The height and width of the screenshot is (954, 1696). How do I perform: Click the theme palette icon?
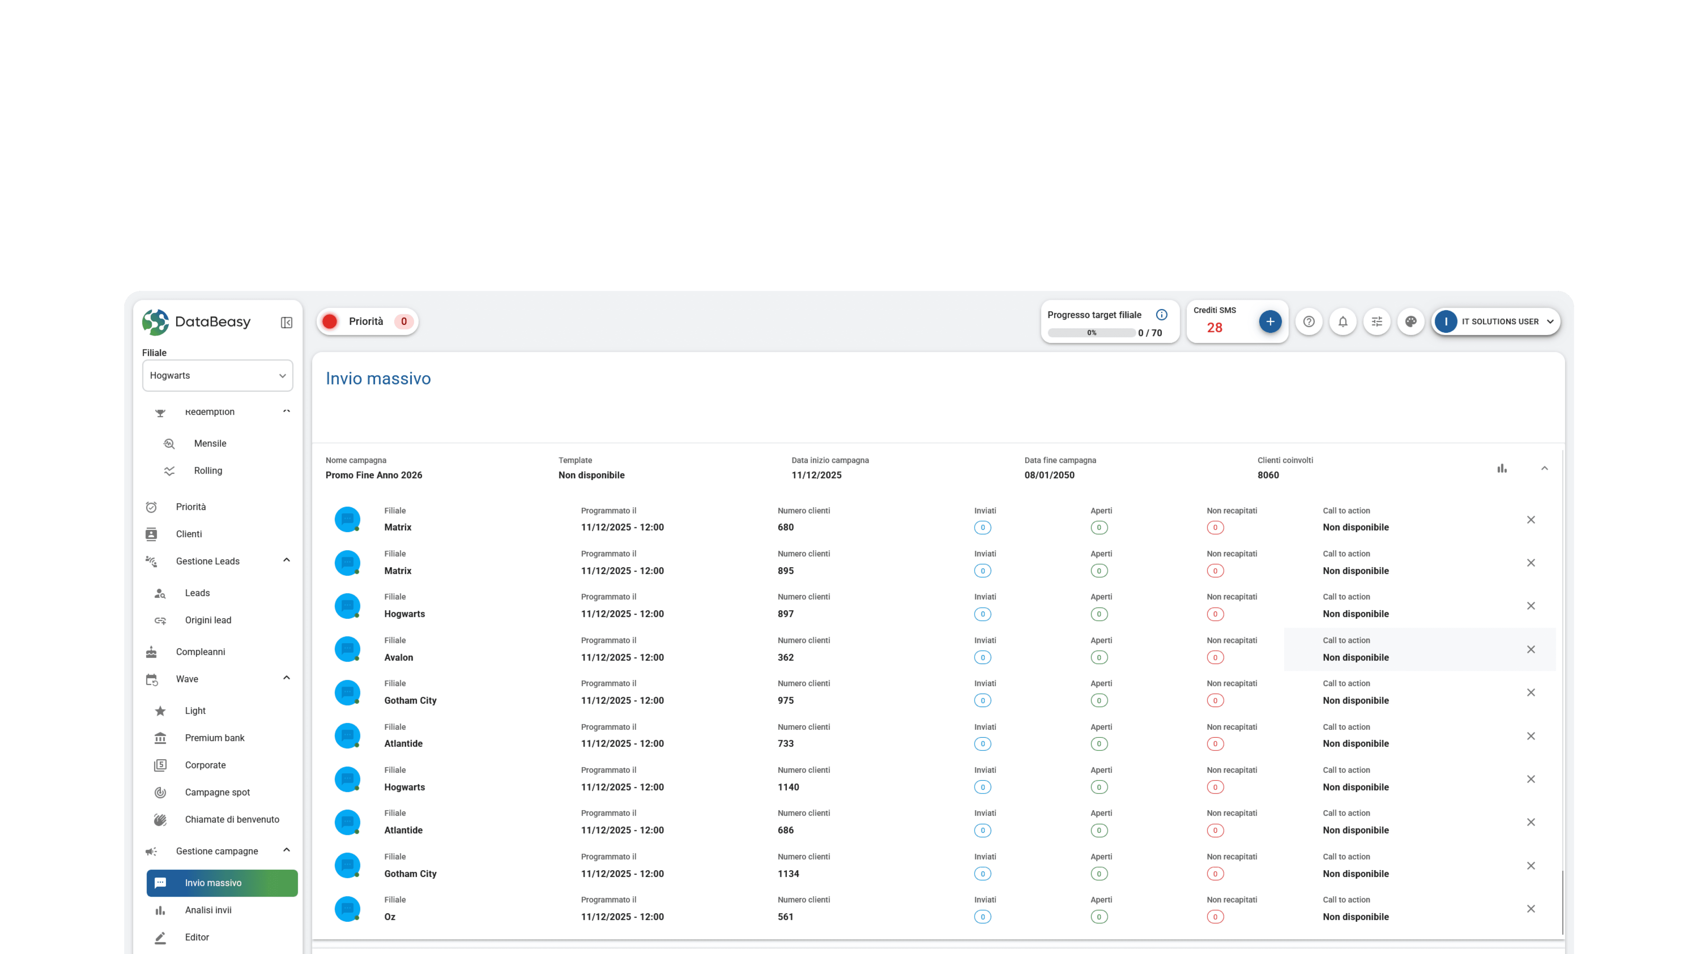point(1411,321)
